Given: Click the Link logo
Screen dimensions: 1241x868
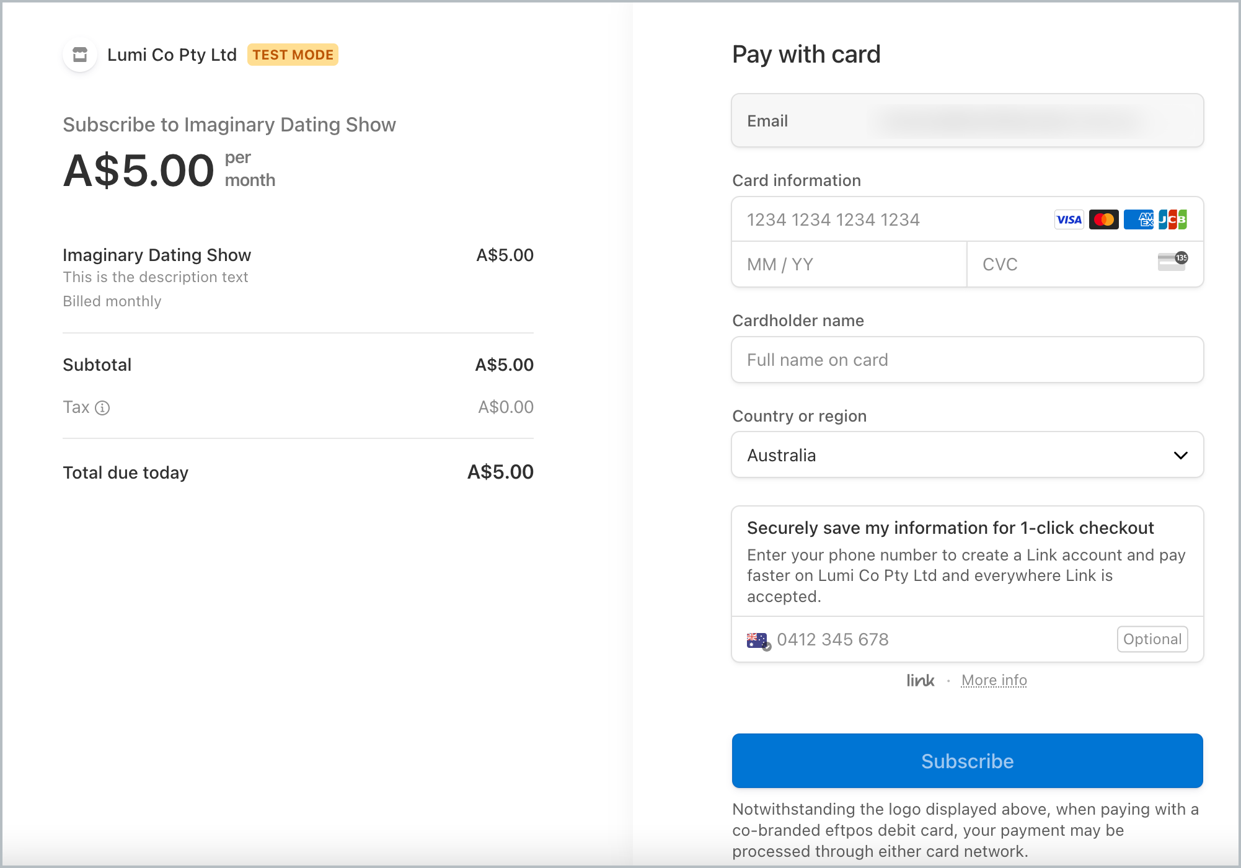Looking at the screenshot, I should click(920, 681).
